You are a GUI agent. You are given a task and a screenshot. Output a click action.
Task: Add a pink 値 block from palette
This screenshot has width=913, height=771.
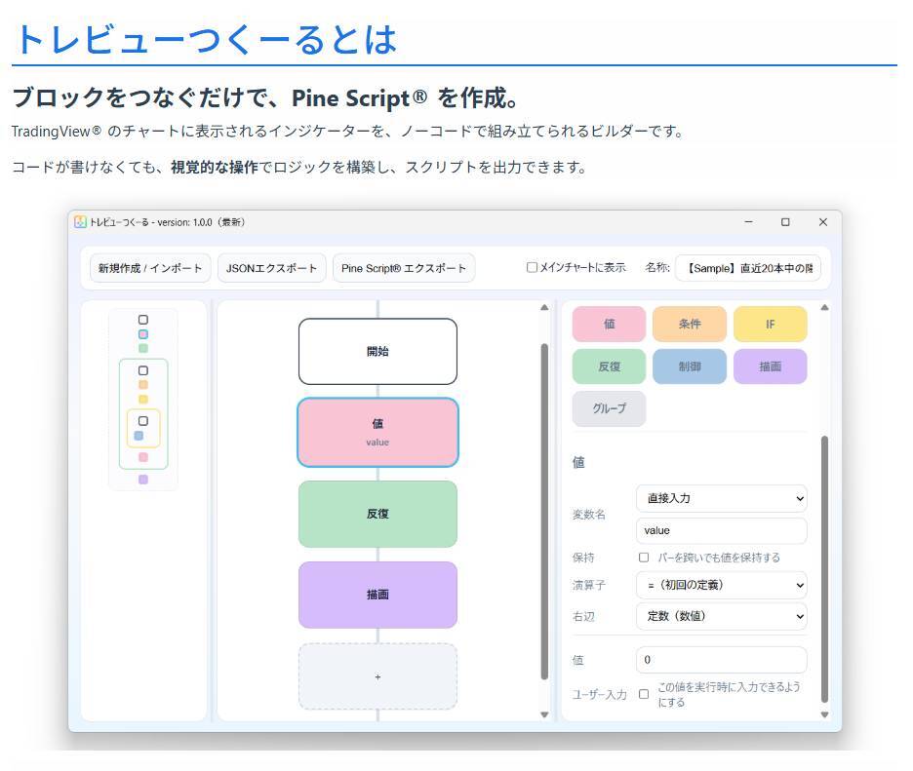tap(609, 325)
